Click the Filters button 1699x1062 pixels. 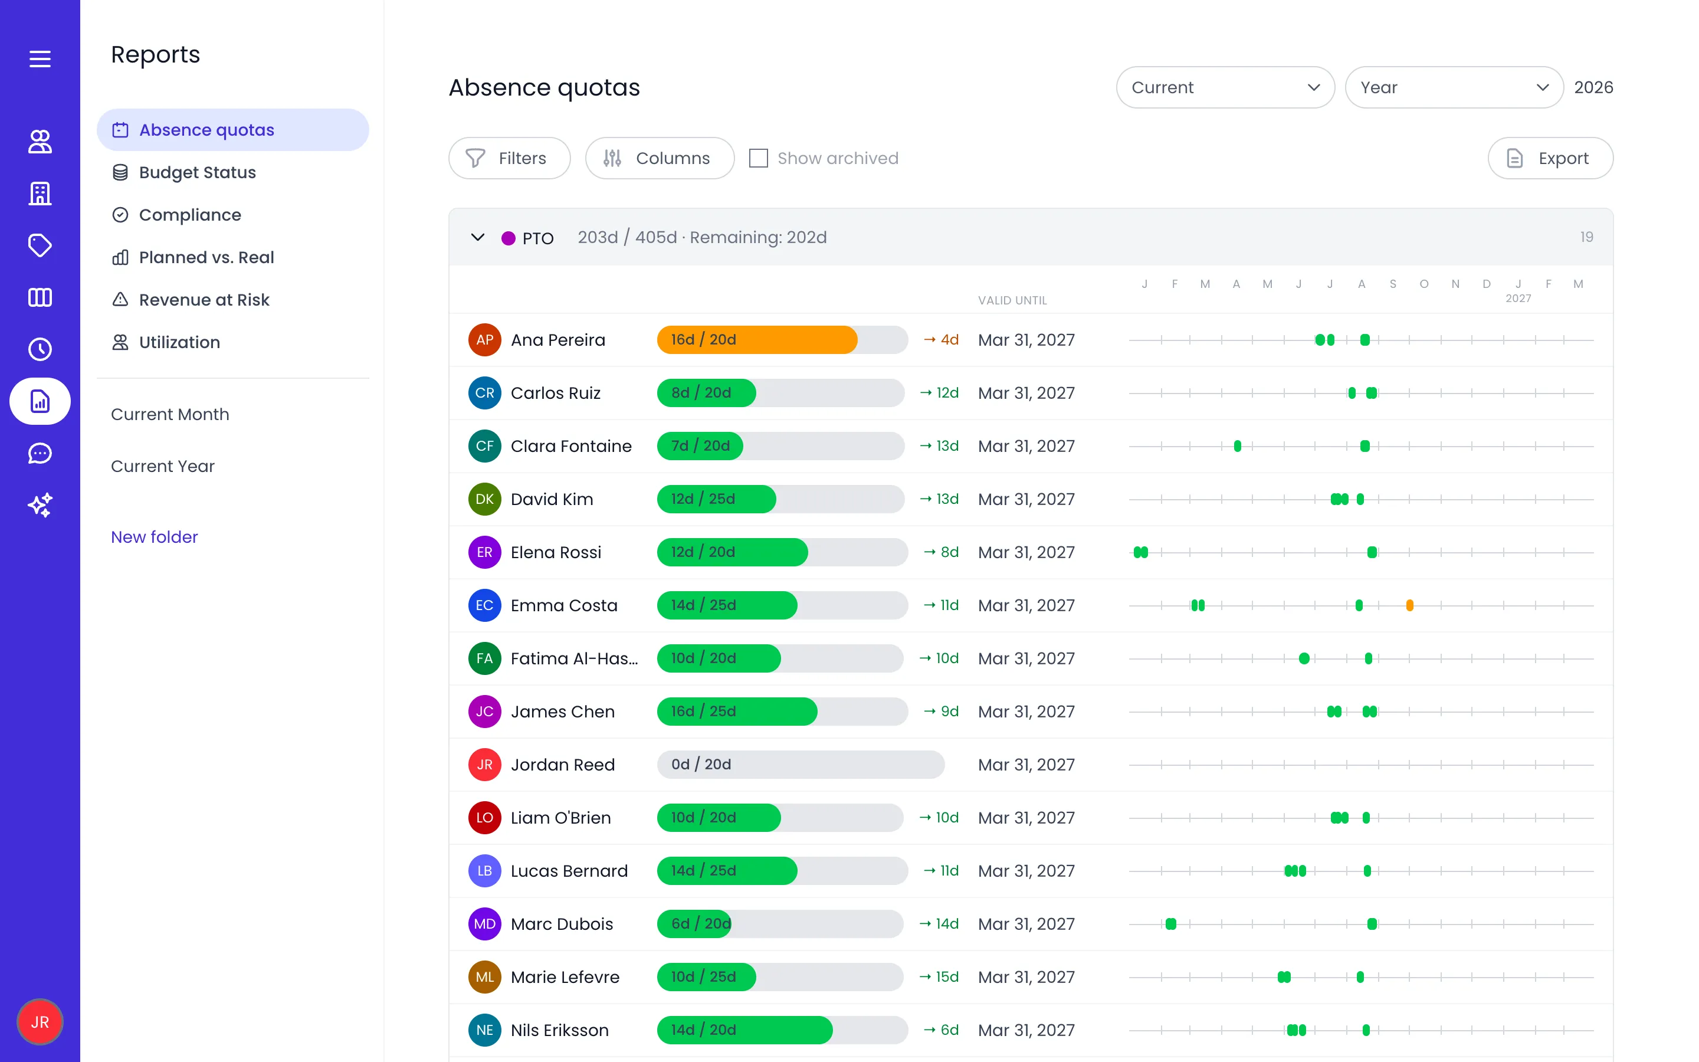509,158
